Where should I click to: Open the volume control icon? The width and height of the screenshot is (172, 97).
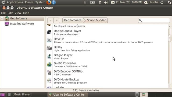click(106, 2)
